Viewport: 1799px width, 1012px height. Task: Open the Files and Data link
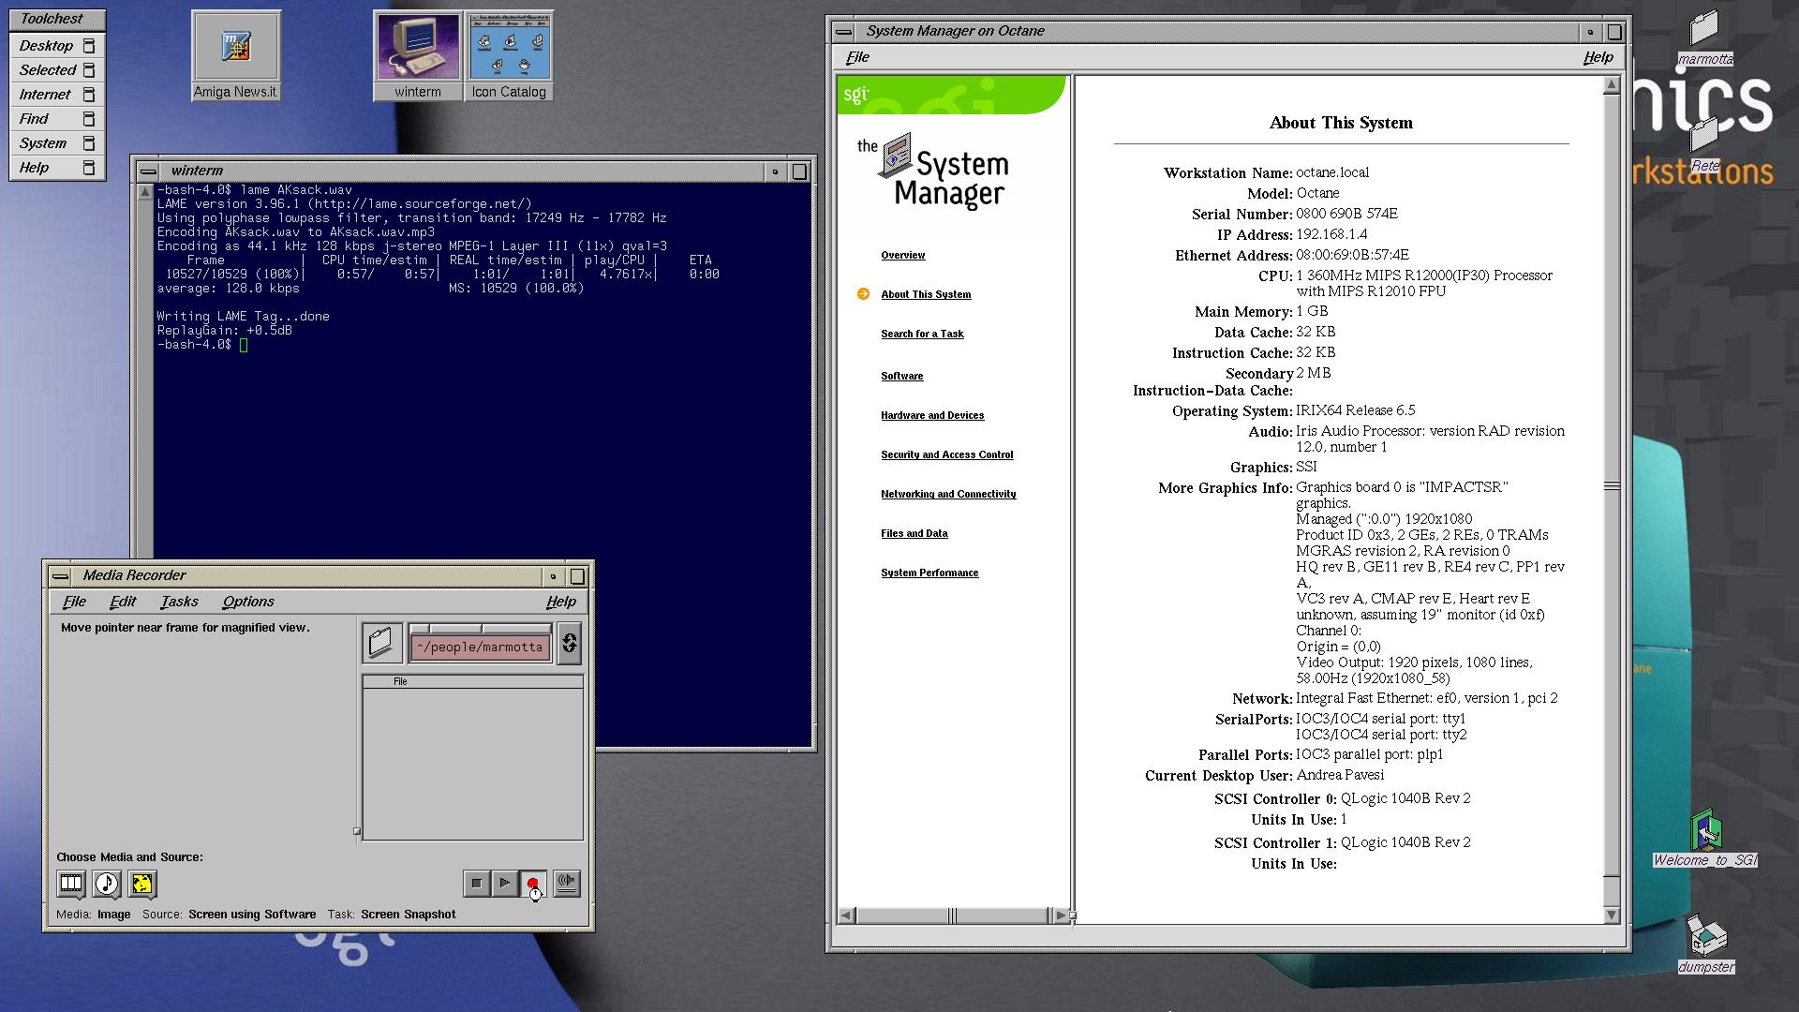914,533
